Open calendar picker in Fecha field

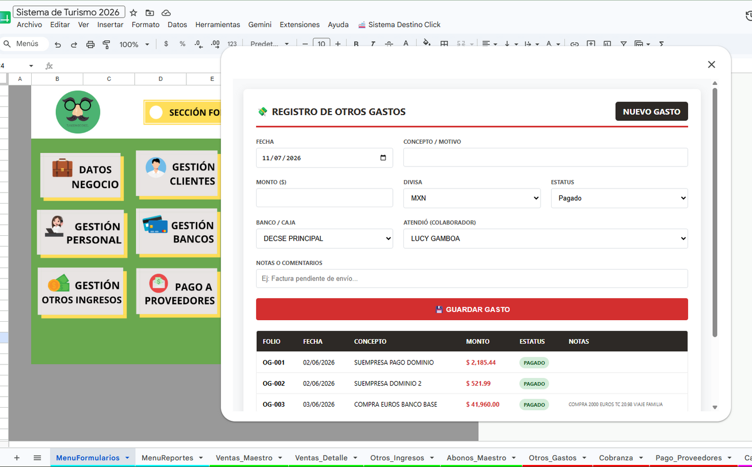(383, 158)
